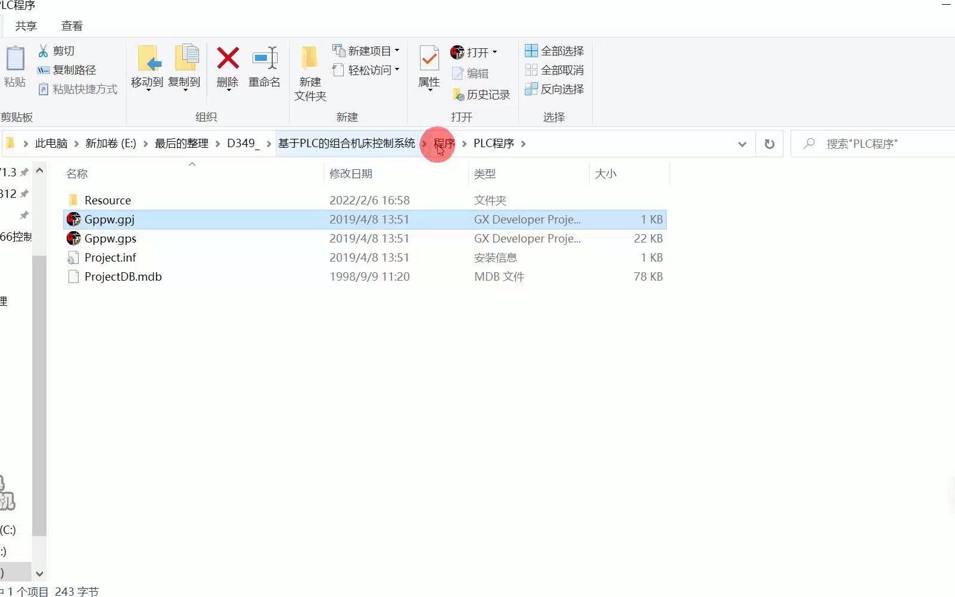Click Copy Path (复制路径)

[x=66, y=70]
